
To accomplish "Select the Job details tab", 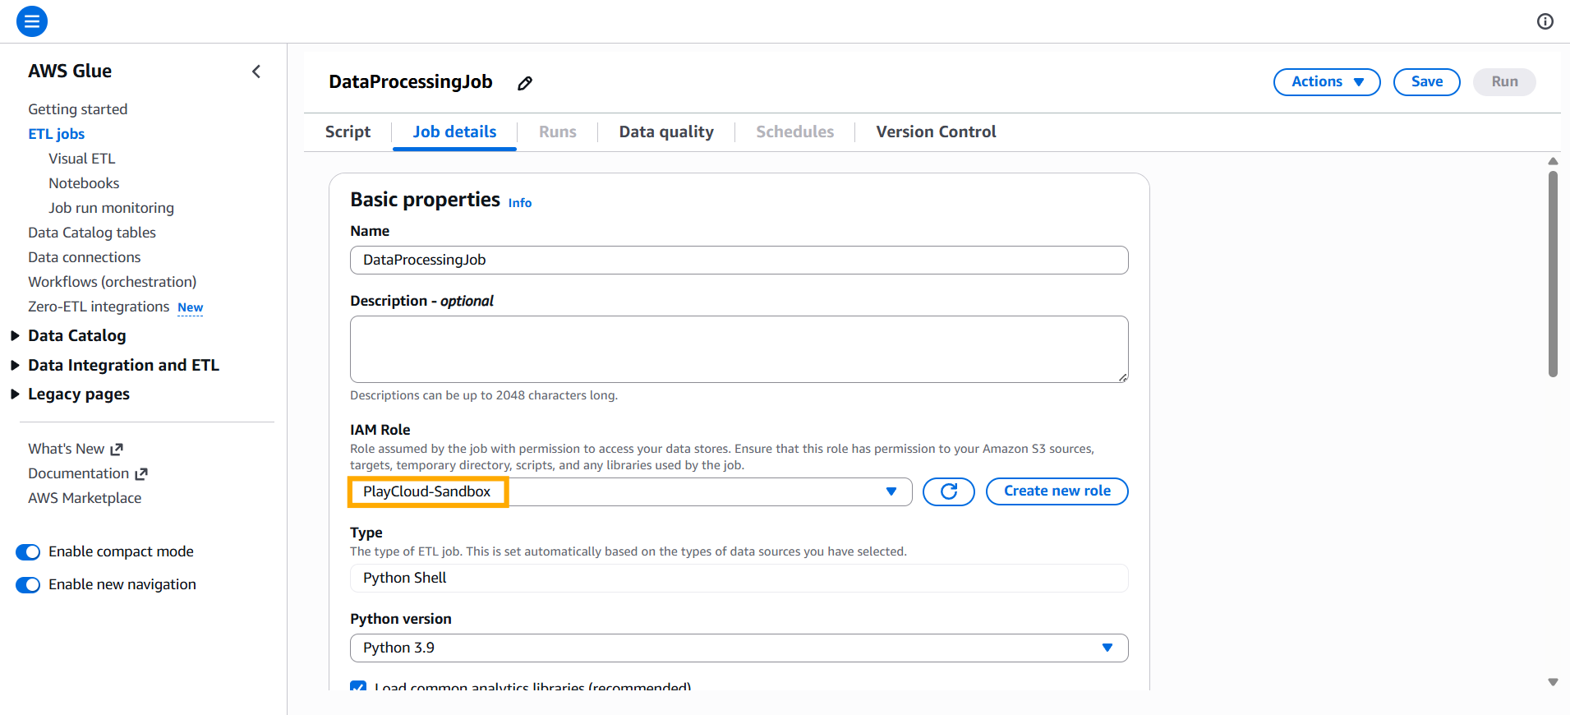I will point(454,132).
